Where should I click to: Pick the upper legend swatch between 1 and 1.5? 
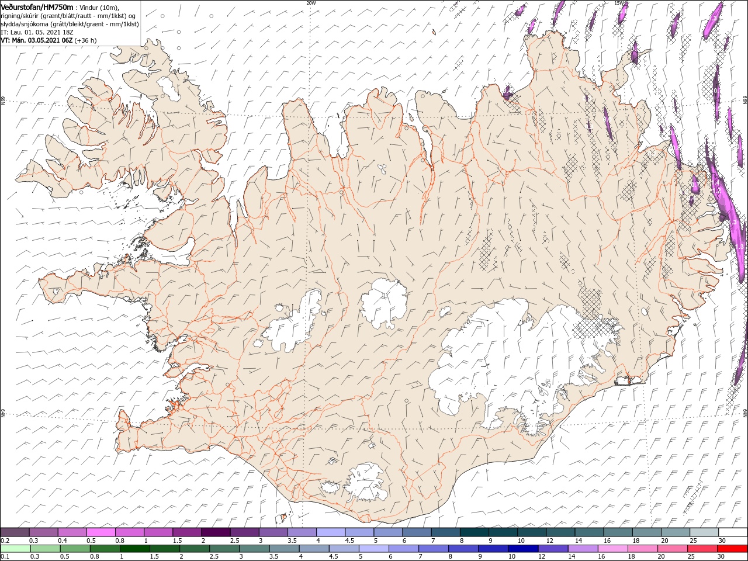click(x=158, y=532)
